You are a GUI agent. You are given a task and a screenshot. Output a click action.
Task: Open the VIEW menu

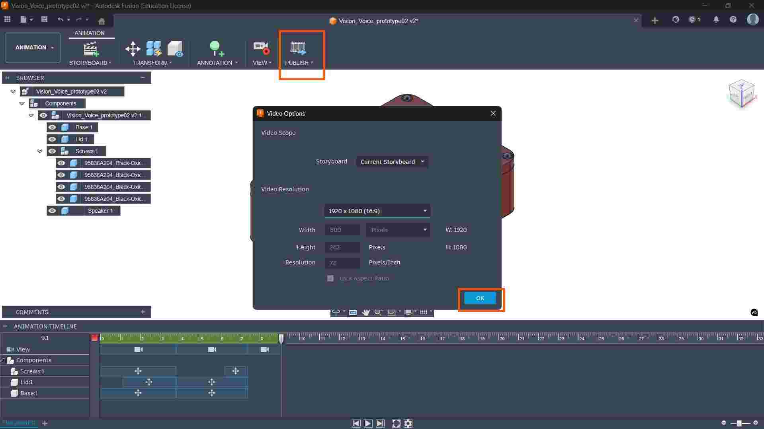262,63
